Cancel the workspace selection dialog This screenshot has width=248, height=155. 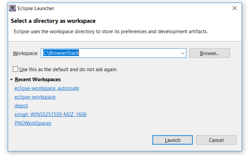click(x=216, y=140)
